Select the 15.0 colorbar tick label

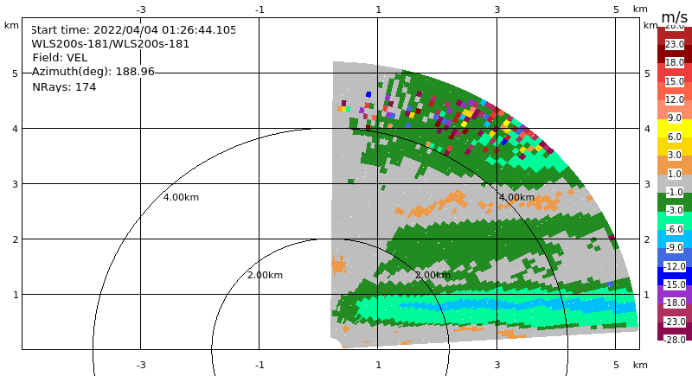(675, 81)
